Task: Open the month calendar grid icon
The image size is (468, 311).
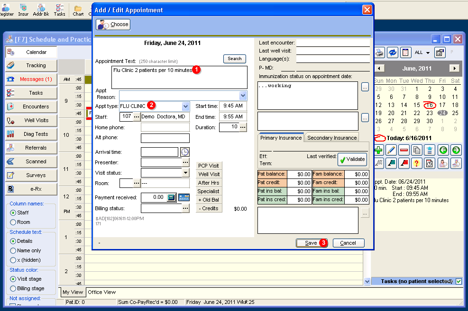Action: (405, 53)
